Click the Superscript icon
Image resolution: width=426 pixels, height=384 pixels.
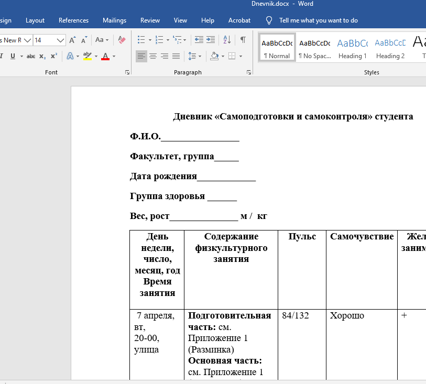[x=54, y=56]
